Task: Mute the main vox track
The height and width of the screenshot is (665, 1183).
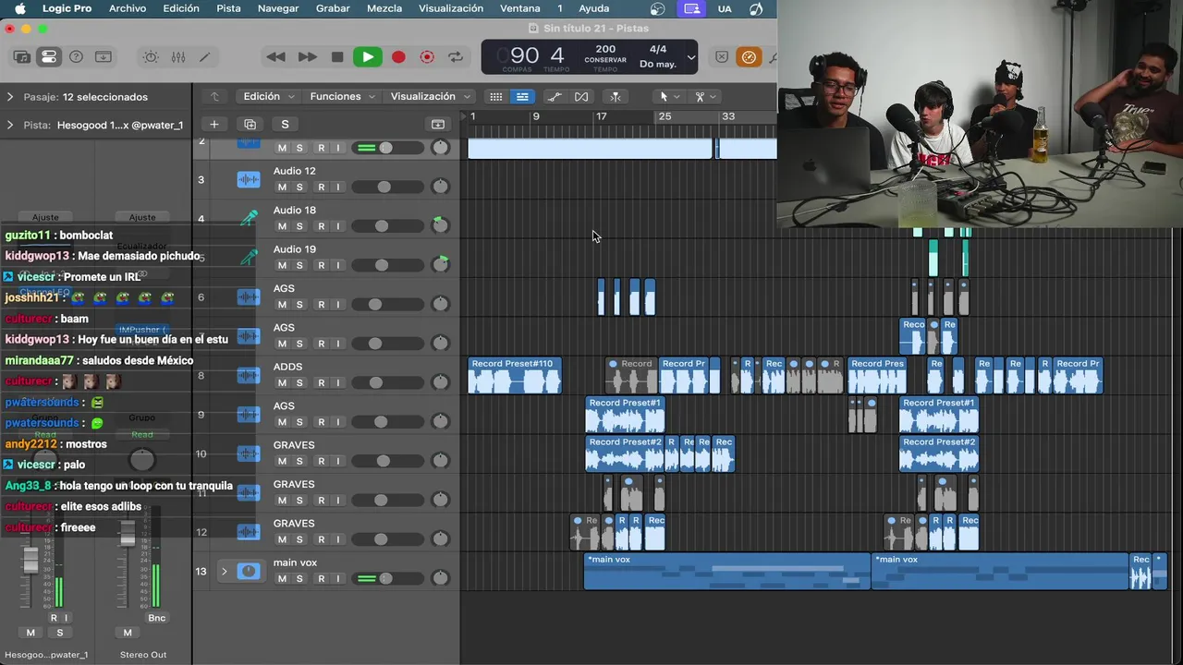Action: tap(282, 578)
